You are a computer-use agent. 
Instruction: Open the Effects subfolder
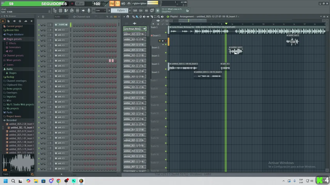coord(12,43)
